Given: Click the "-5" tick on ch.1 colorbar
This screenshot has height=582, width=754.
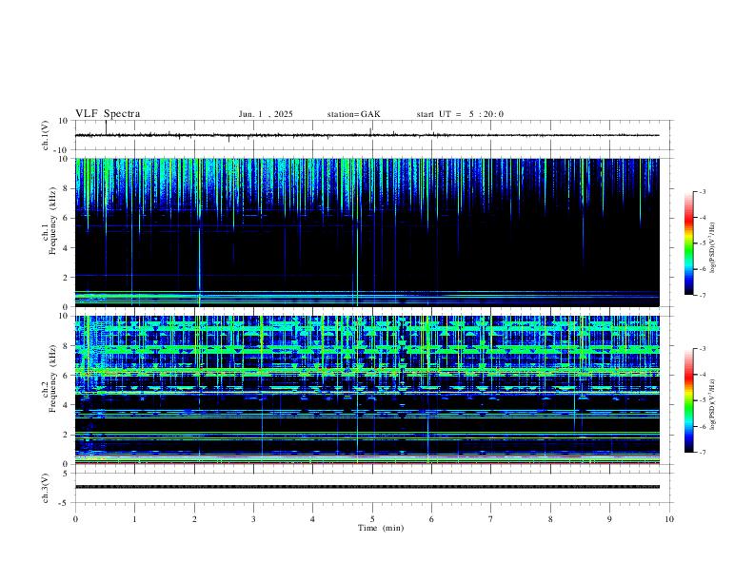Looking at the screenshot, I should (702, 243).
